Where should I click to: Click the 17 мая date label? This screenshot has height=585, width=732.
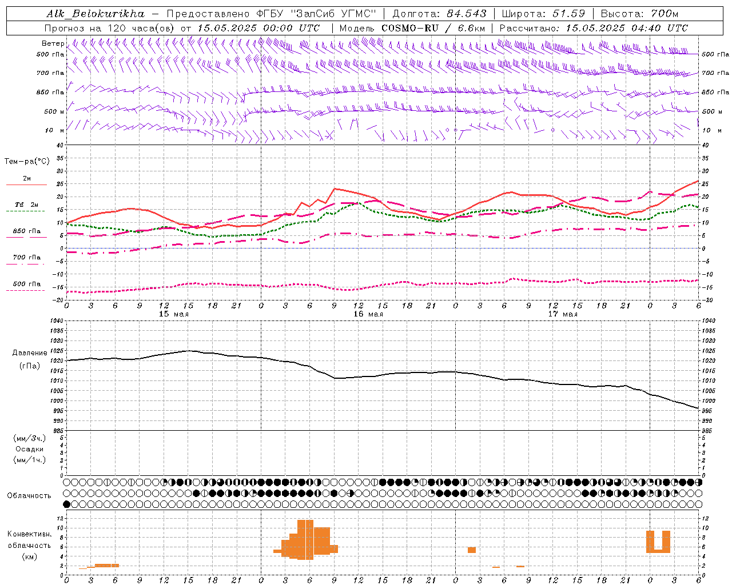563,314
